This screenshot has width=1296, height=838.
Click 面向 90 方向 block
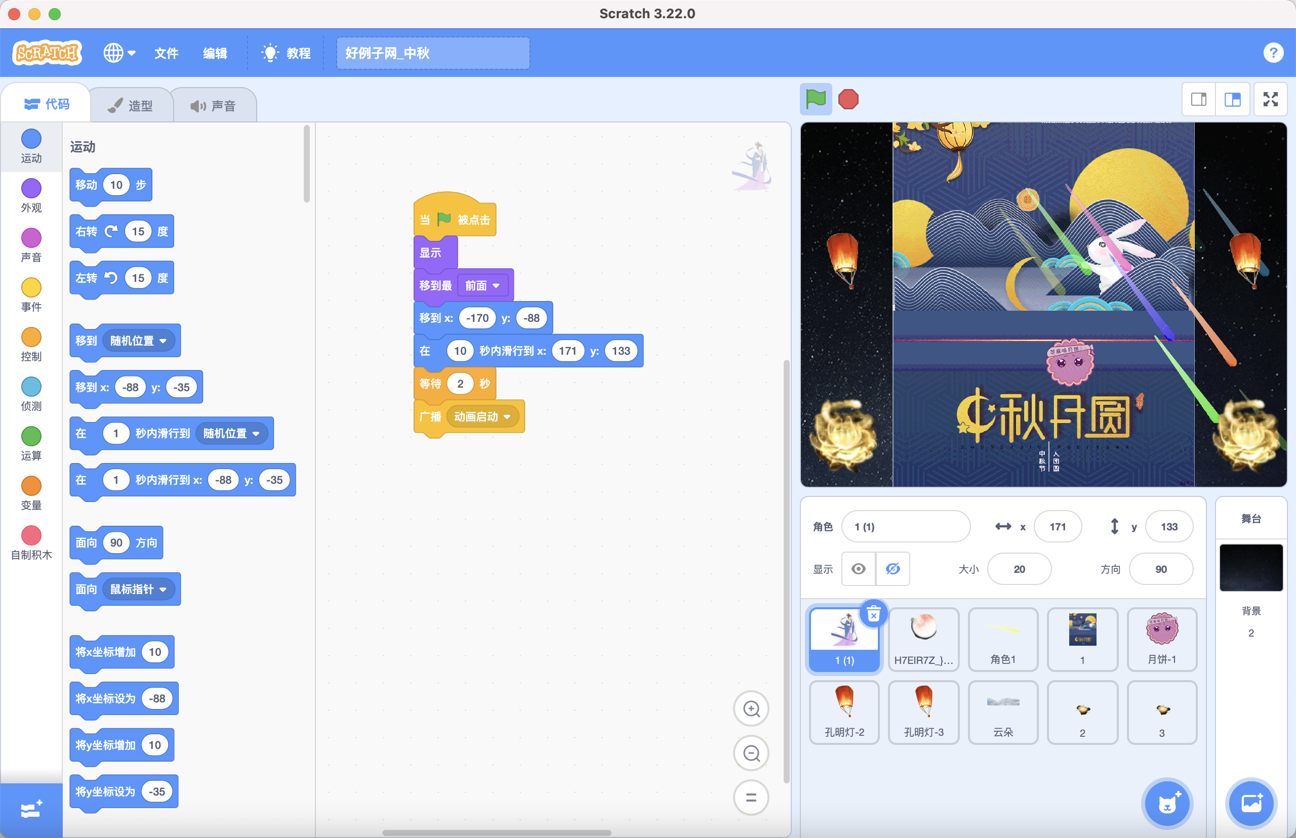pos(116,542)
